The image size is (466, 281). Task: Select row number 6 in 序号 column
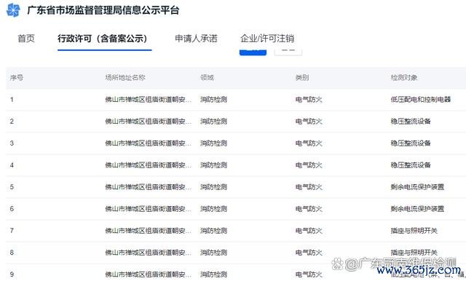12,209
